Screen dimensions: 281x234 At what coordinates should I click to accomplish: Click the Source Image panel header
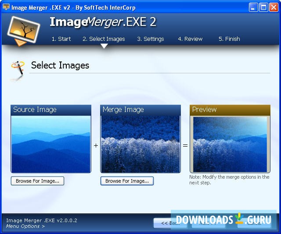point(51,110)
